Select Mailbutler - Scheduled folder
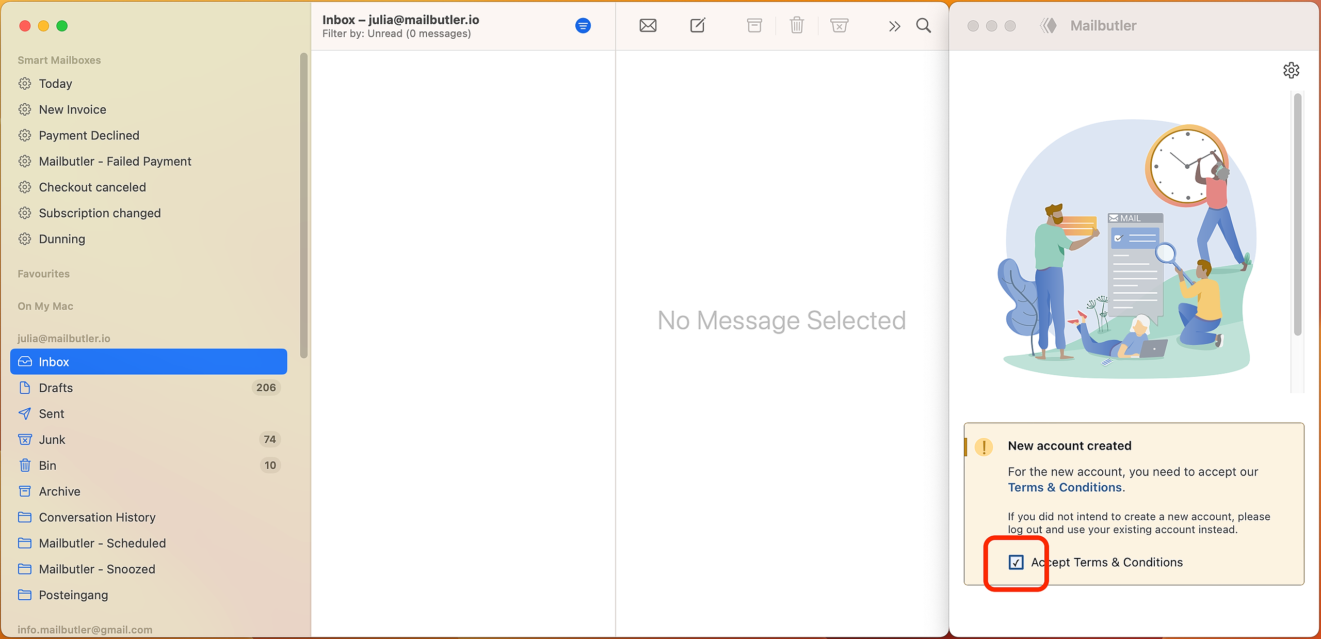Screen dimensions: 1321x639 point(149,543)
